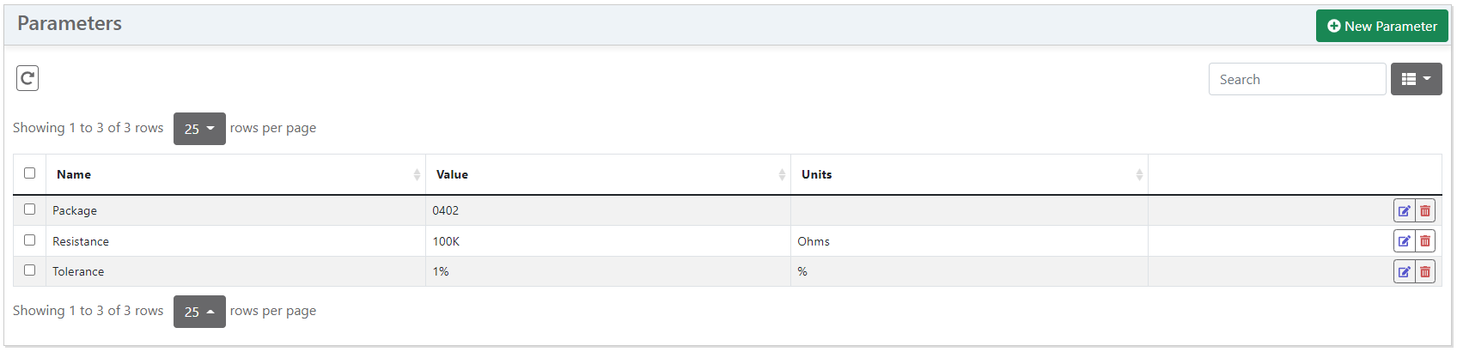
Task: Edit the Package parameter
Action: click(x=1404, y=210)
